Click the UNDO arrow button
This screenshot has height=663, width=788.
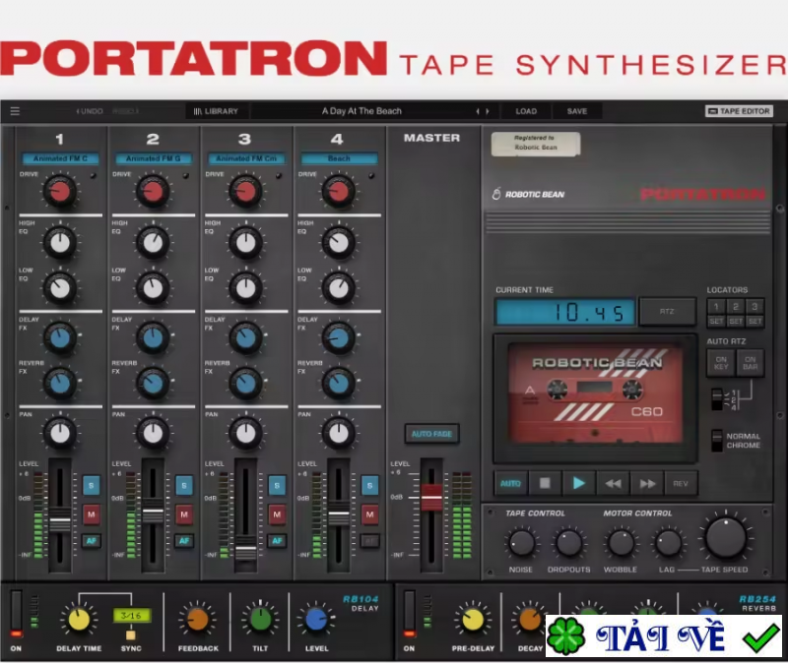89,111
